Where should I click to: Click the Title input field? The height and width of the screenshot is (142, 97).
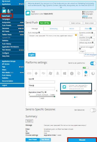(42, 89)
